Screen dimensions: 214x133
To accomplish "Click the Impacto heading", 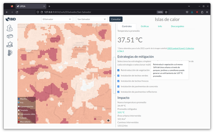I will coord(123,98).
